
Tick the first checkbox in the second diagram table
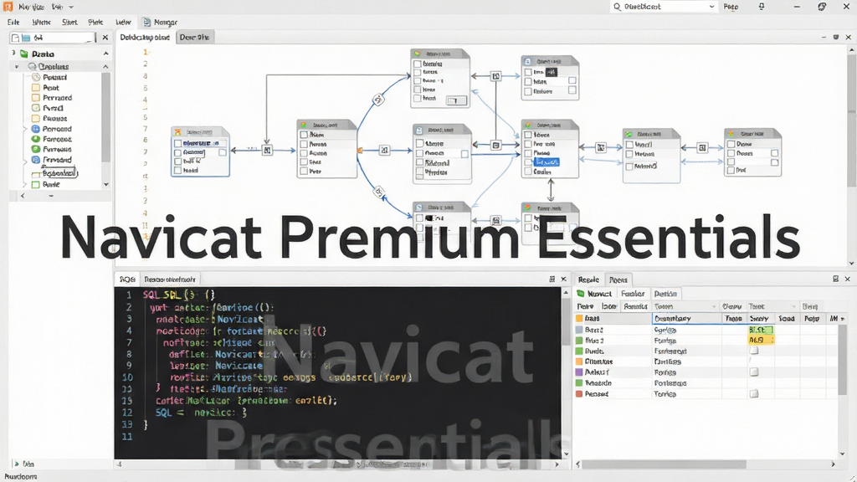(304, 135)
